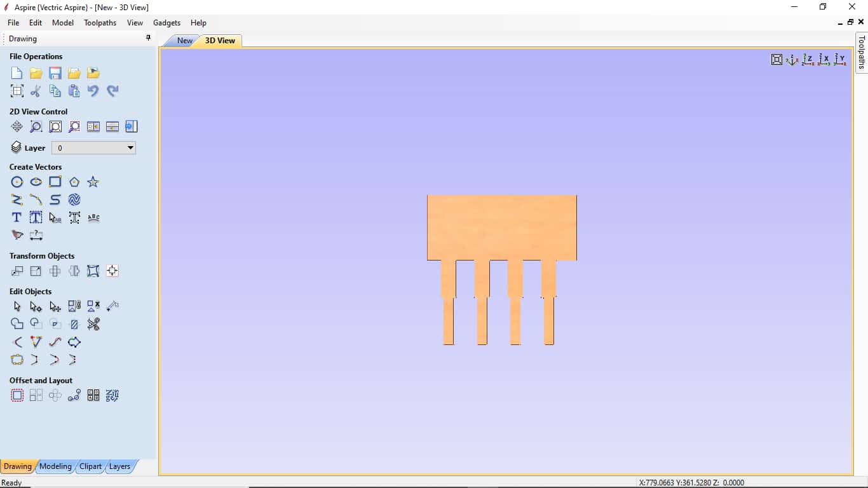Switch to isometric 3D view icon

pos(792,60)
